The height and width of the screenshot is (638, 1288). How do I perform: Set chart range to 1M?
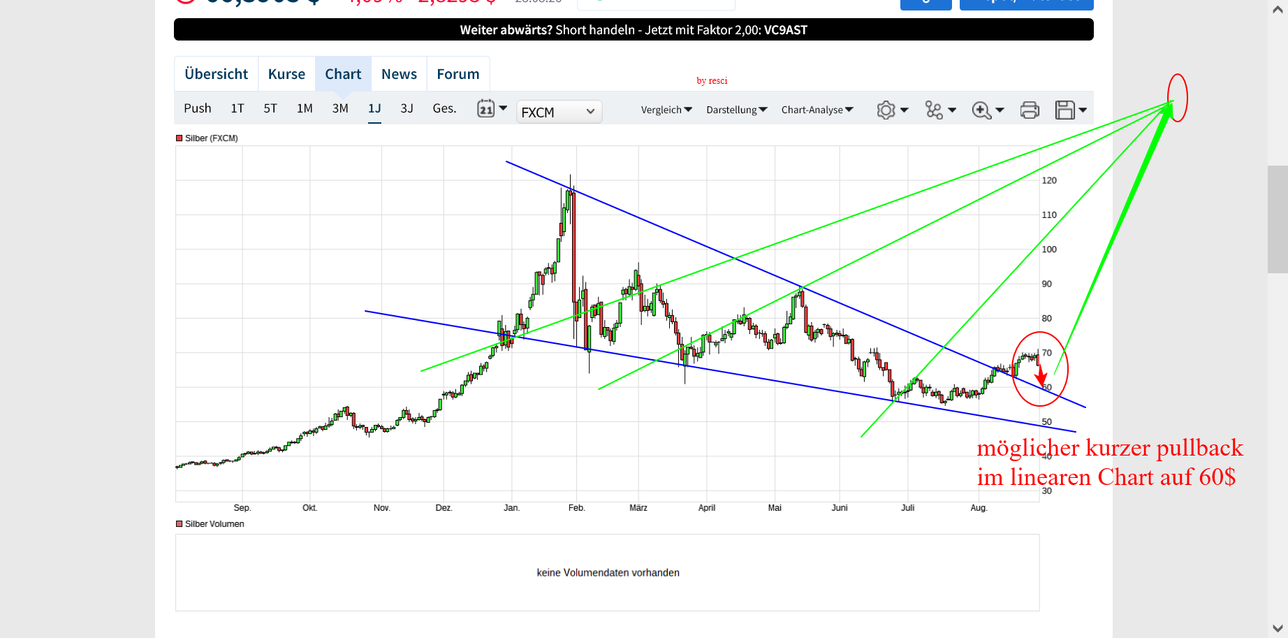tap(305, 108)
